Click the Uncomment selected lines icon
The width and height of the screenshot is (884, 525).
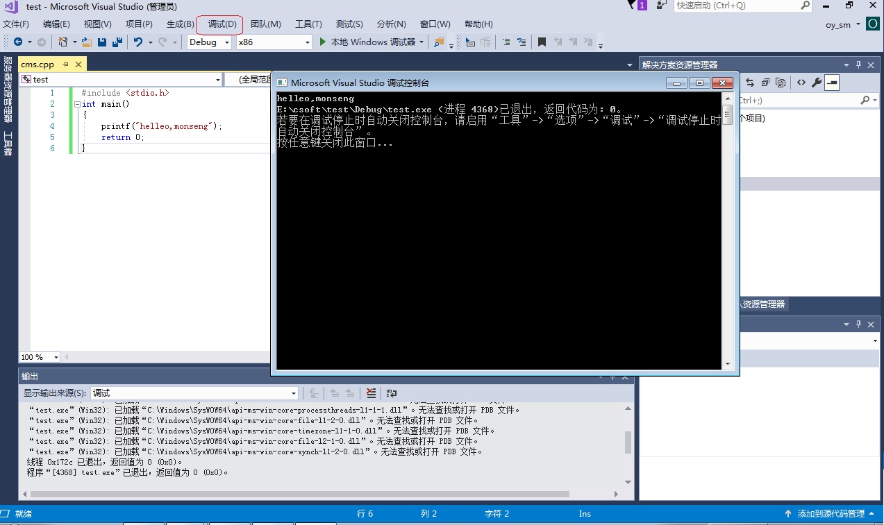click(x=522, y=42)
